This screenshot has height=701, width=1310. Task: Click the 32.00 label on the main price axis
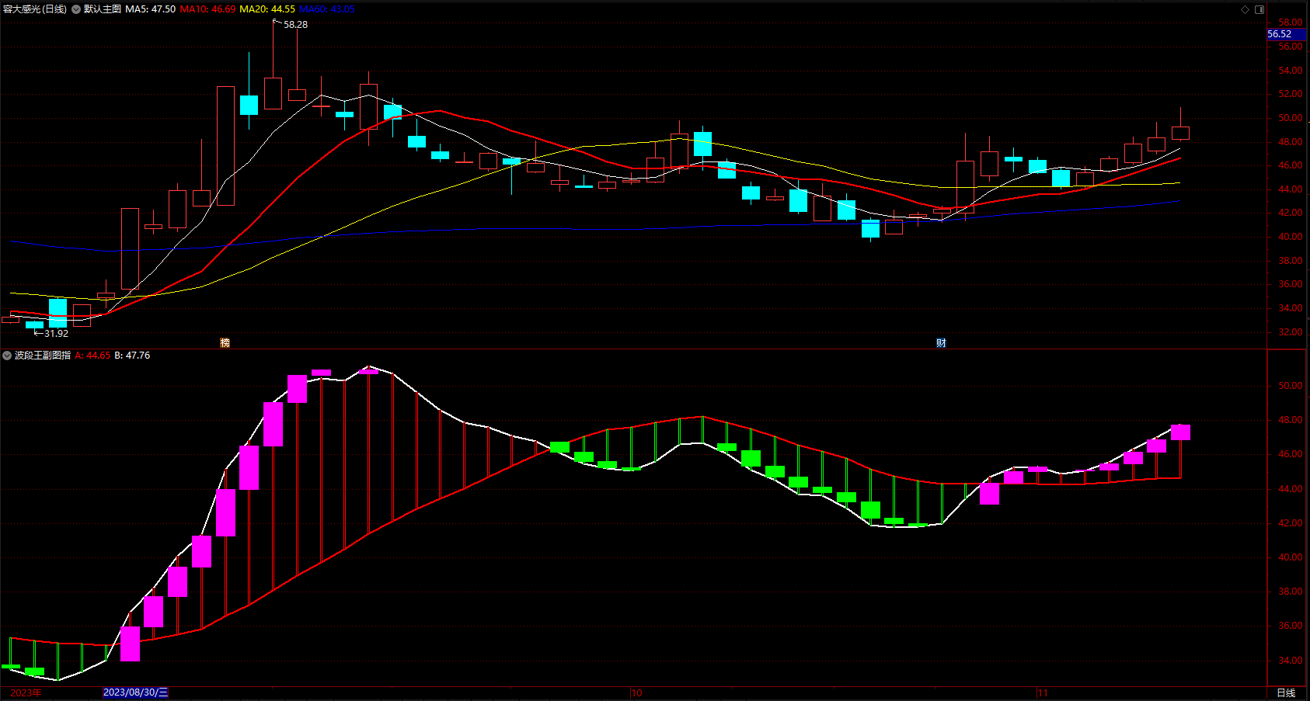1290,332
